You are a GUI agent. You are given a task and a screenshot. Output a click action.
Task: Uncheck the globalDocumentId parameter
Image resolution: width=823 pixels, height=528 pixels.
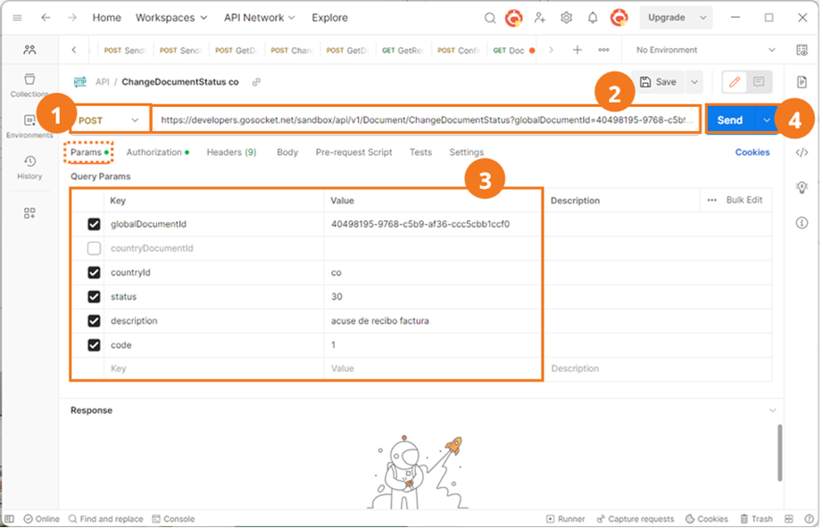(94, 224)
